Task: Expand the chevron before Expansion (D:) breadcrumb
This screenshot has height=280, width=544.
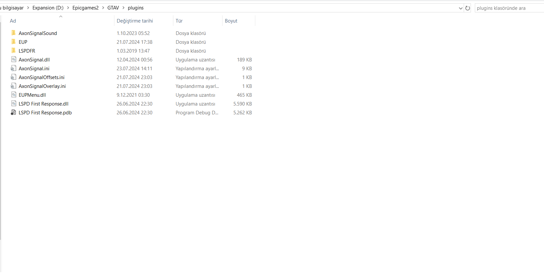Action: 28,8
